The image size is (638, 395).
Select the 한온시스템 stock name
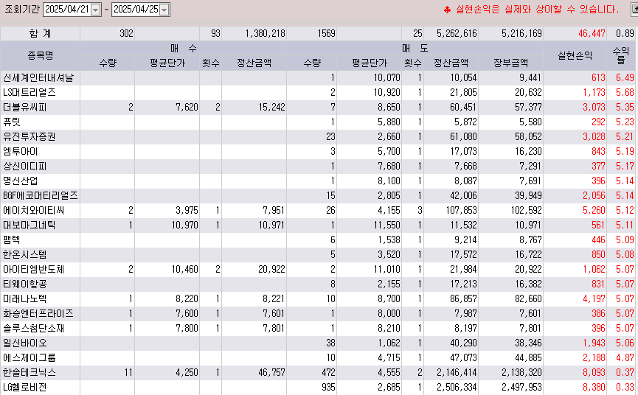(25, 254)
